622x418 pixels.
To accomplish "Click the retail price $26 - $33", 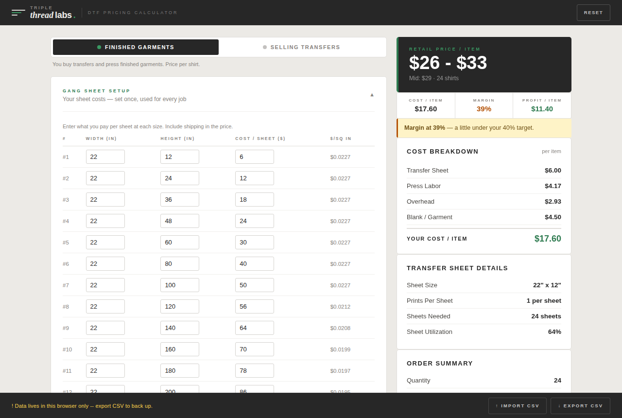I will tap(448, 63).
